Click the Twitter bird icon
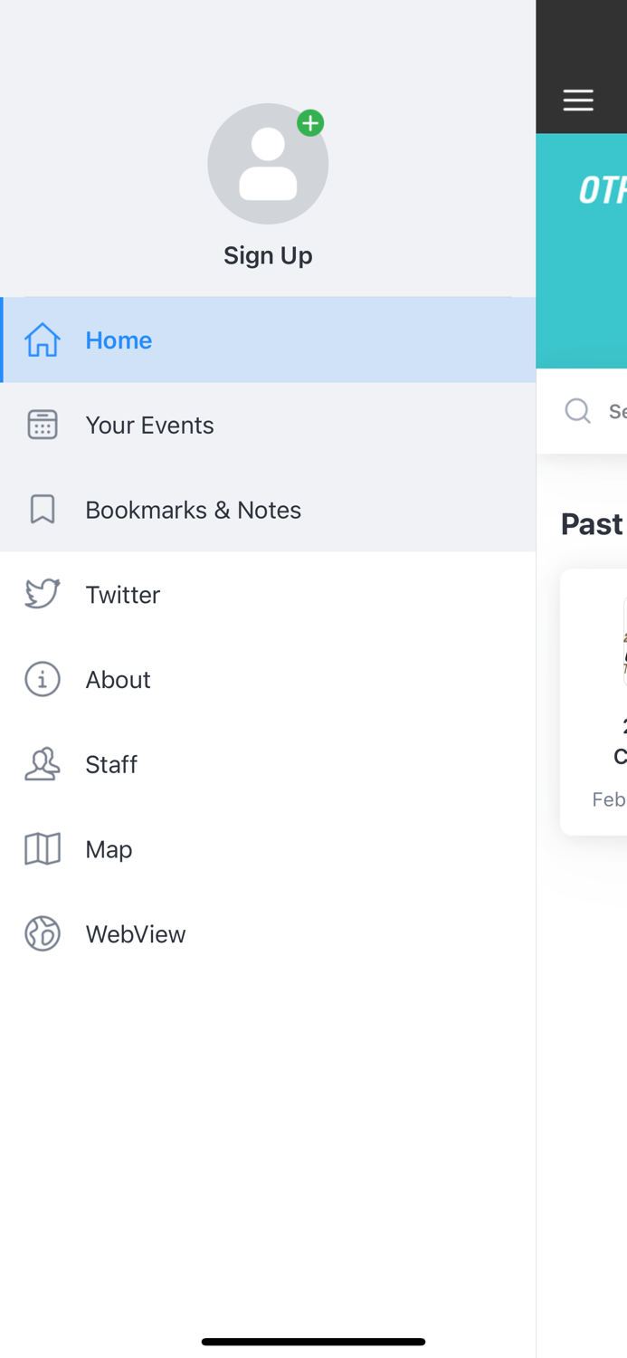The width and height of the screenshot is (627, 1358). tap(43, 594)
